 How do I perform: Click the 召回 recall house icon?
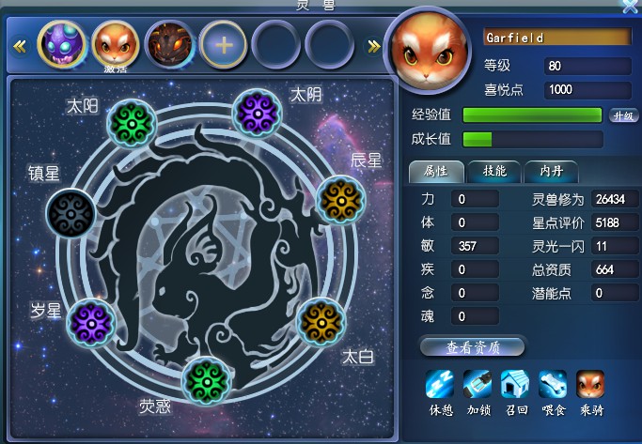(515, 384)
